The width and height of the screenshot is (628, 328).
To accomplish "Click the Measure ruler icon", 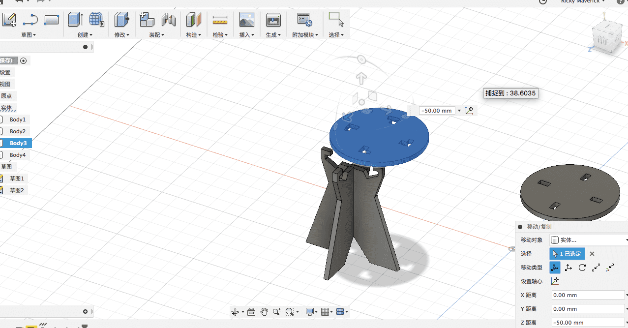I will [220, 20].
